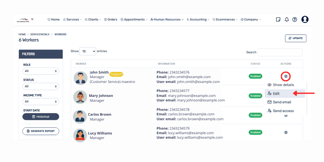Click the sticky note icon in header
The width and height of the screenshot is (324, 162).
click(x=278, y=19)
